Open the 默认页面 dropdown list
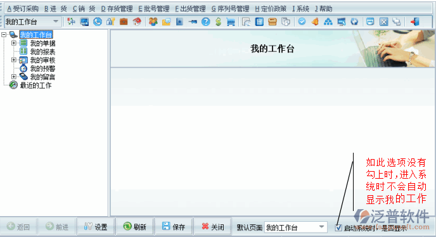 (x=321, y=227)
